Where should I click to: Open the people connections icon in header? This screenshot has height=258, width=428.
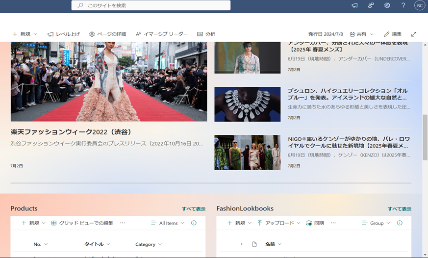pyautogui.click(x=371, y=5)
